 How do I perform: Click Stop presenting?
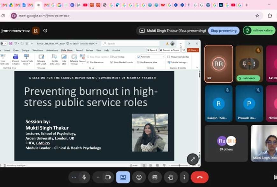pyautogui.click(x=224, y=31)
